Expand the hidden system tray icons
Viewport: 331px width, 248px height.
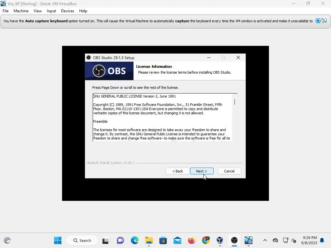click(x=265, y=240)
